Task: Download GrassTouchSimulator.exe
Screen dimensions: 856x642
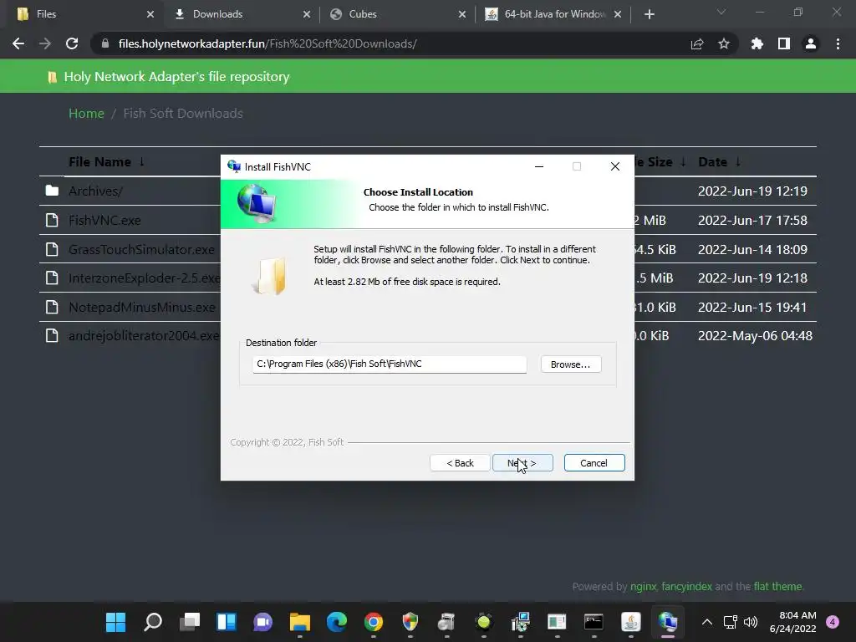Action: point(141,249)
